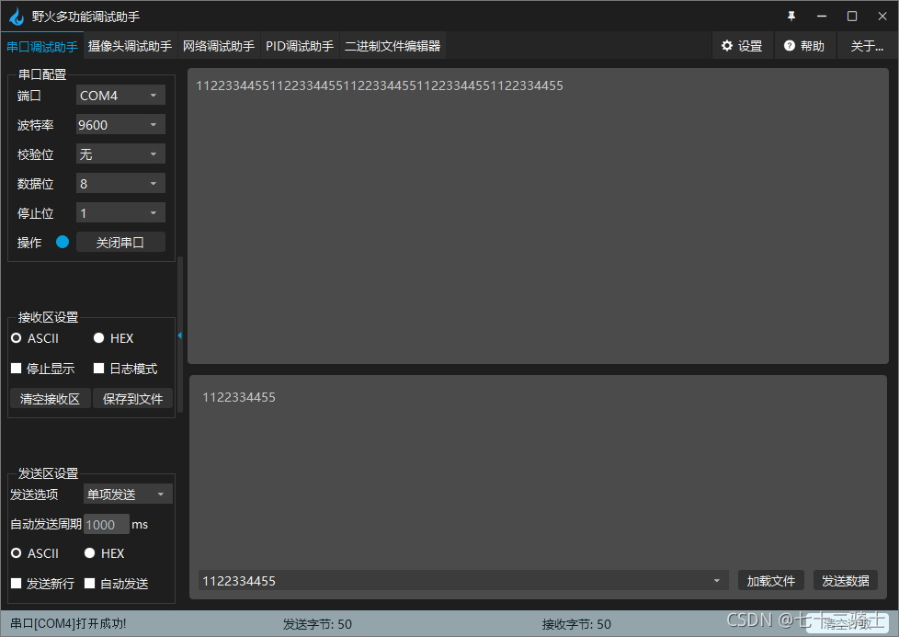Click the 串口[COM4]打开成功! status text

coord(68,624)
